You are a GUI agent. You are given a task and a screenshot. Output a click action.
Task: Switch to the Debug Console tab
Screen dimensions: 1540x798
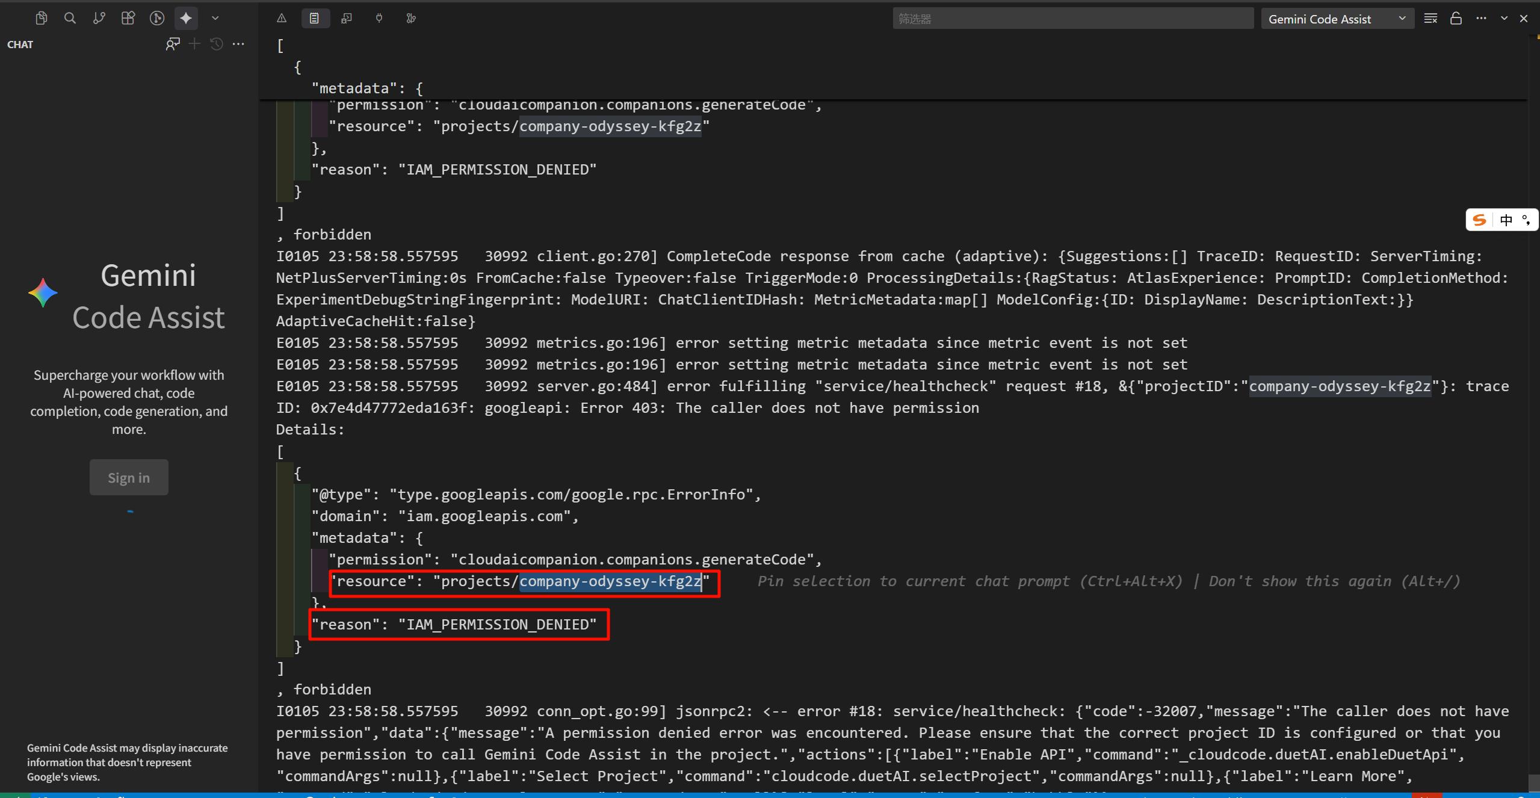coord(347,18)
